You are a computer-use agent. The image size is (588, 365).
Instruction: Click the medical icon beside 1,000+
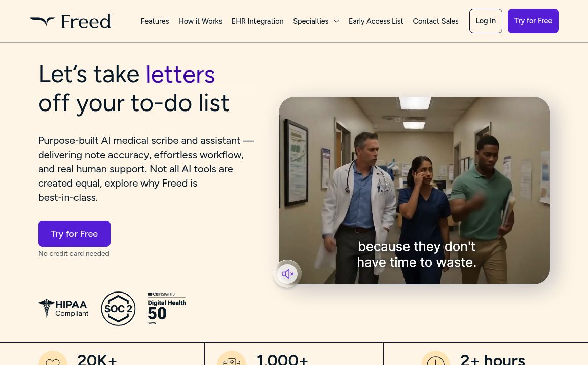click(231, 359)
